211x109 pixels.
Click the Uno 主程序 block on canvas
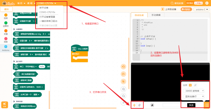click(80, 49)
